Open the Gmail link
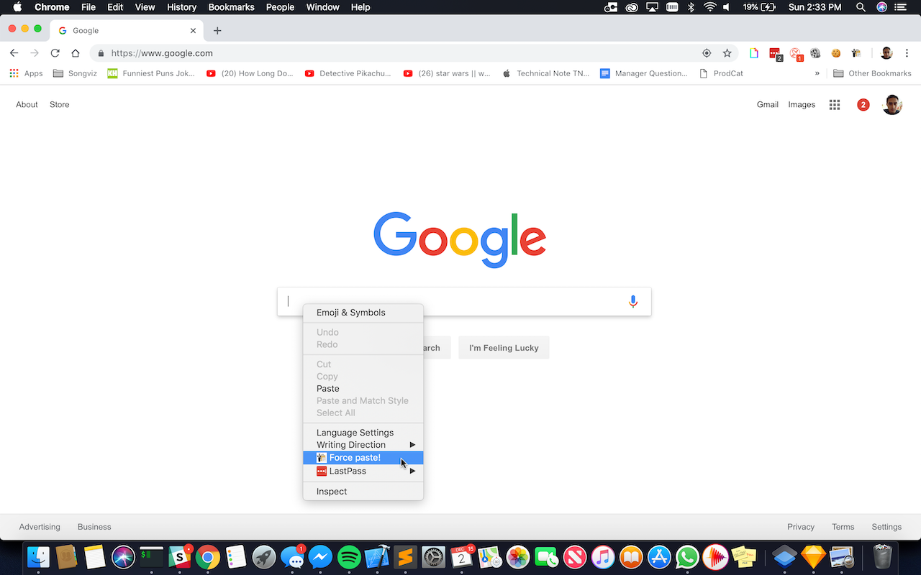The image size is (921, 575). pyautogui.click(x=768, y=105)
